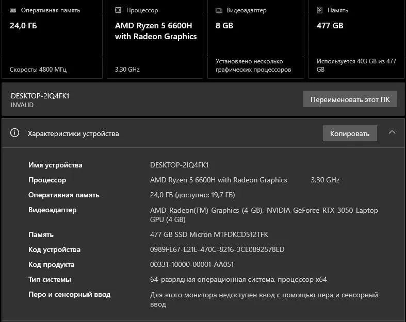Select the AMD Radeon(TM) Graphics adapter value

(264, 215)
